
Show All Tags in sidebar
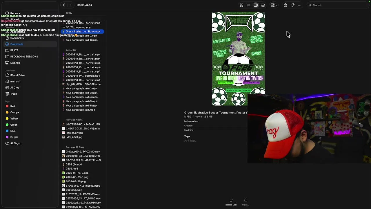[x=16, y=143]
